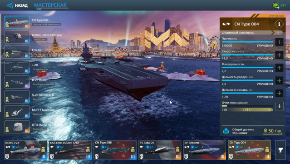Click the plus icon next to Скорость
Image resolution: width=290 pixels, height=164 pixels.
[x=279, y=55]
